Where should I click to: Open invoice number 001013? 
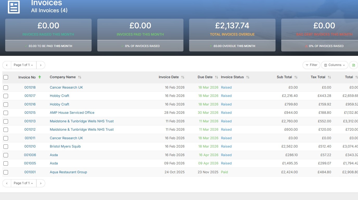[30, 121]
